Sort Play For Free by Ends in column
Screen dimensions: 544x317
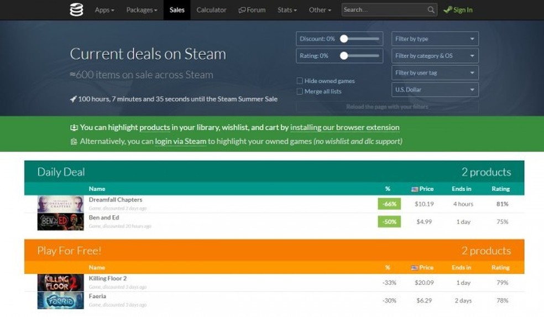(462, 267)
